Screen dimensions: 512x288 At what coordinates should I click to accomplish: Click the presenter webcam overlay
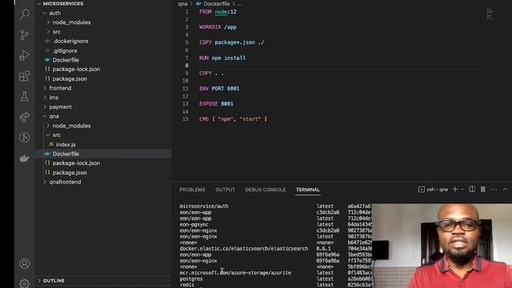coord(442,246)
